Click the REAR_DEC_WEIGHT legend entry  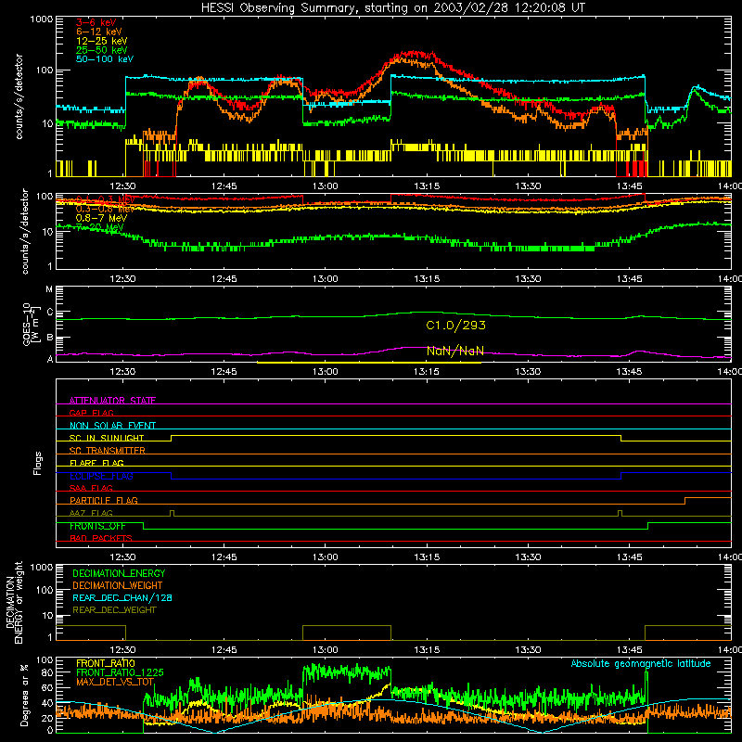[114, 610]
